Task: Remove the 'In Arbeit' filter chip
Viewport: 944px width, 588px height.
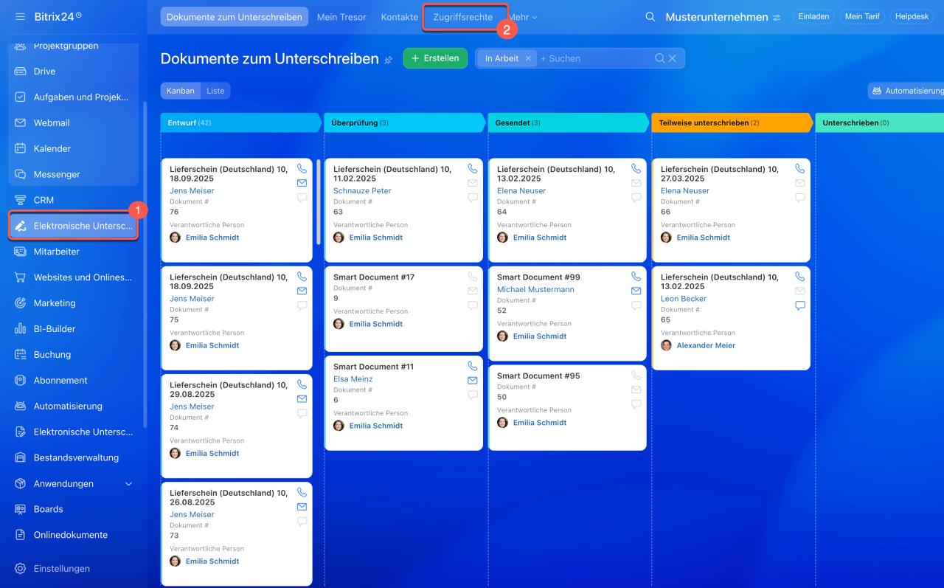Action: tap(528, 58)
